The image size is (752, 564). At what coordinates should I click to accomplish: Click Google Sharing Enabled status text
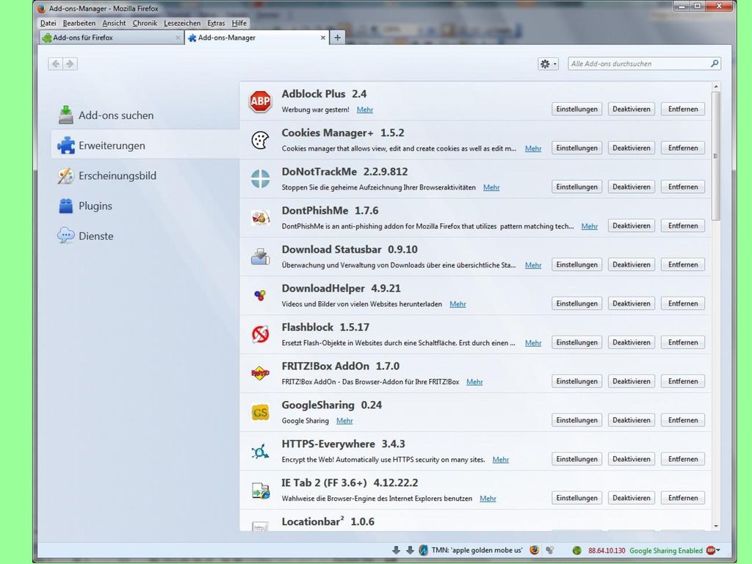coord(665,551)
